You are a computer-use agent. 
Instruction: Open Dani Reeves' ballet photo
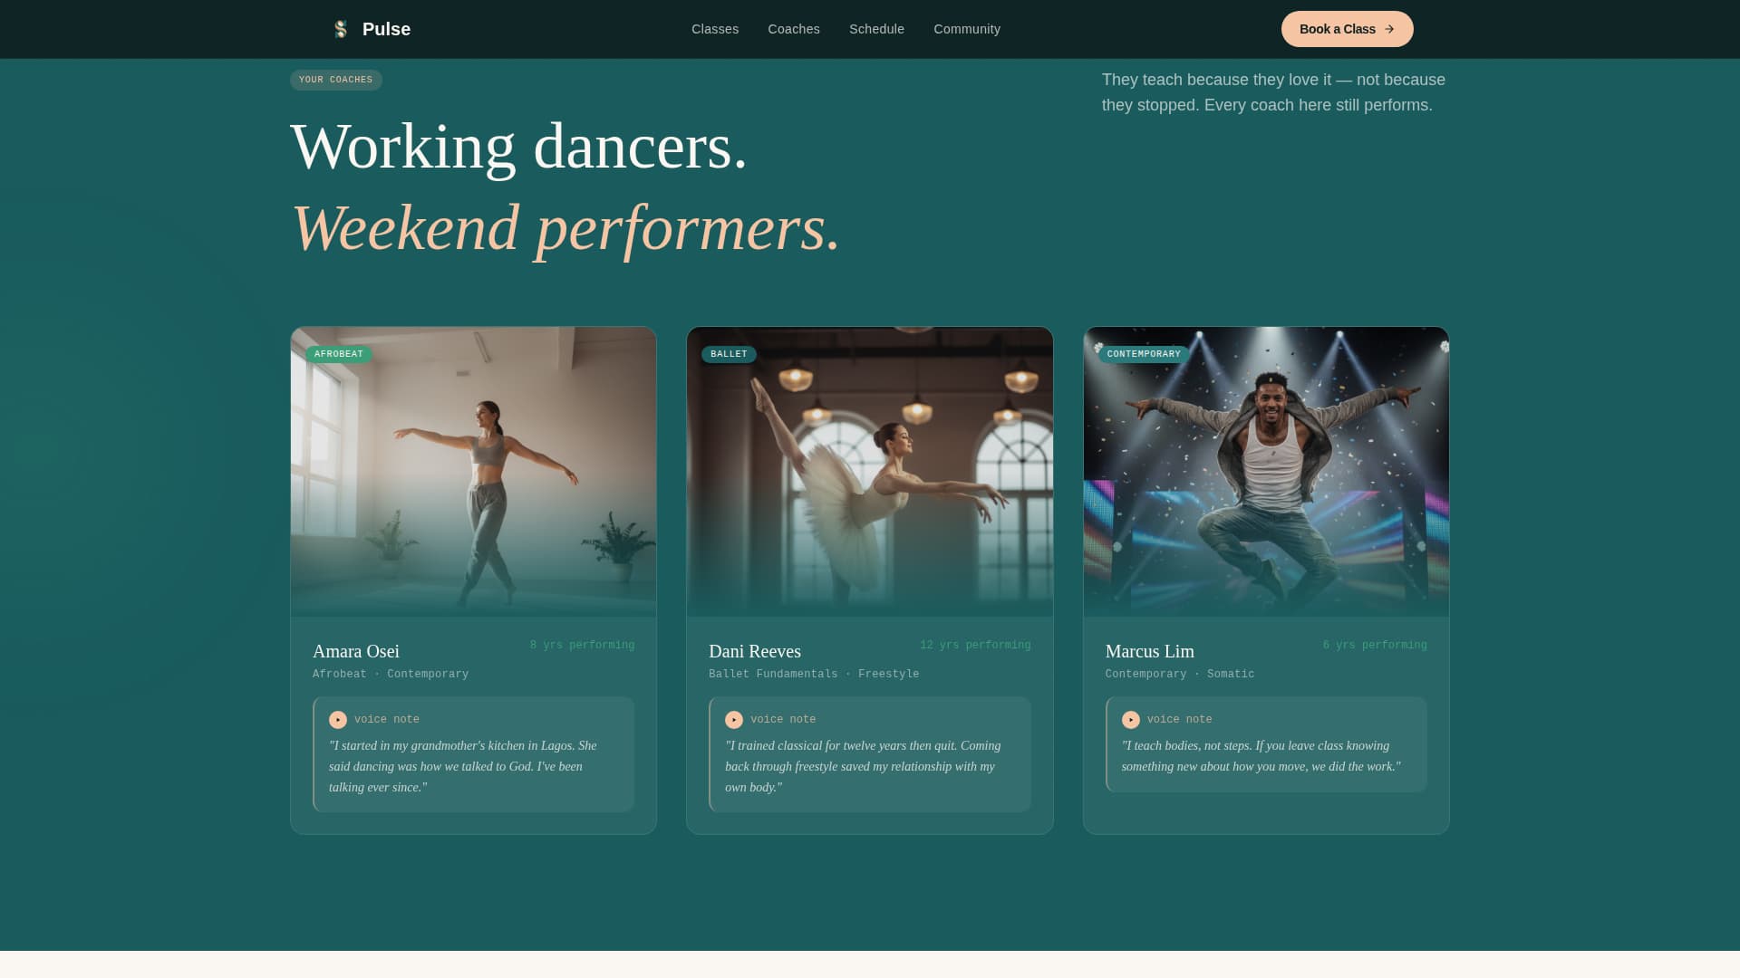tap(870, 480)
